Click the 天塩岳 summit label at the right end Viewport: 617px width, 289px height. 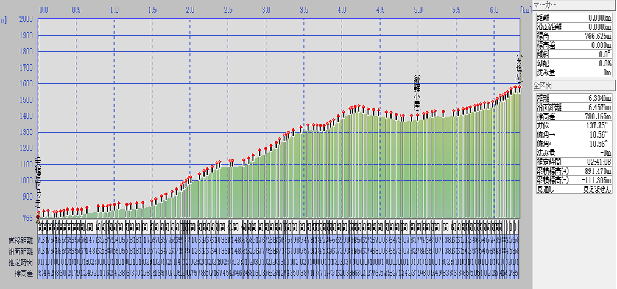point(519,69)
